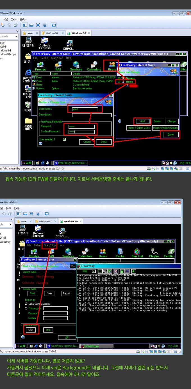The height and width of the screenshot is (389, 191).
Task: Click the RAS icon in the first screenshot
Action: tap(58, 66)
